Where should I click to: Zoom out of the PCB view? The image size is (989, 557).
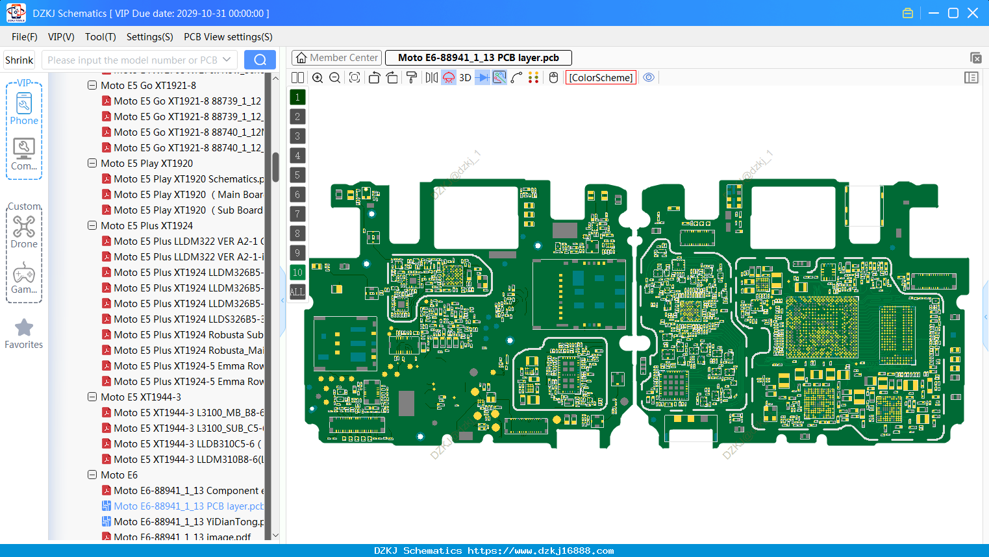335,78
